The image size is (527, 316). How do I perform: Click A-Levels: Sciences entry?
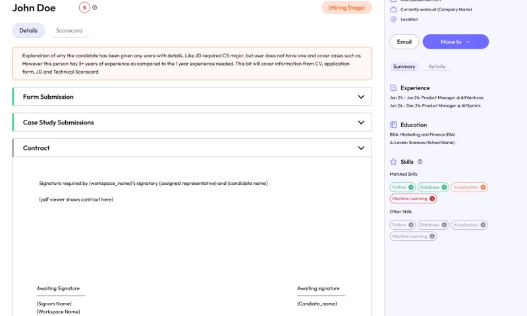(422, 143)
